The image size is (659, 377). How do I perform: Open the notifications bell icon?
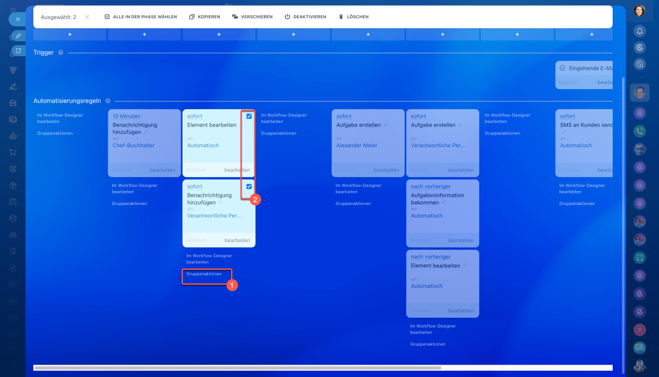[639, 31]
